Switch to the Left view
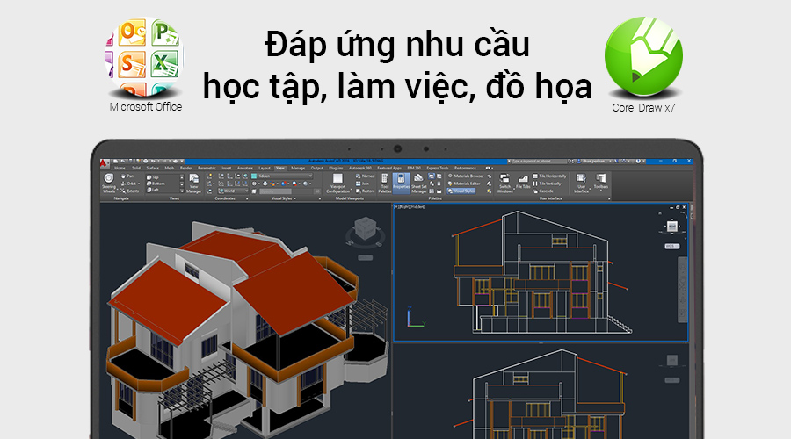This screenshot has width=791, height=439. (x=153, y=190)
